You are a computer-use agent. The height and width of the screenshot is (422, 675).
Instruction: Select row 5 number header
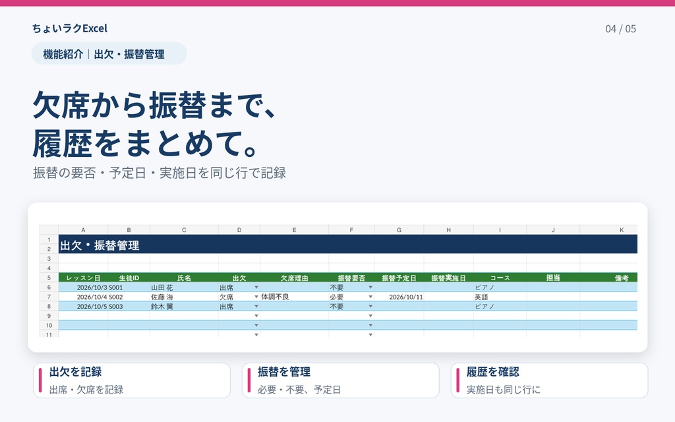point(49,278)
